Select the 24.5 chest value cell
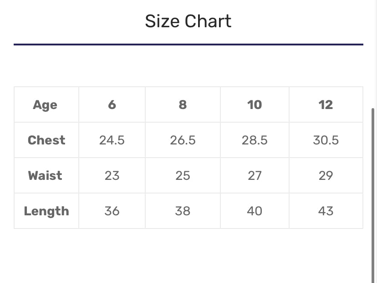Screen dimensions: 377x283 coord(112,140)
